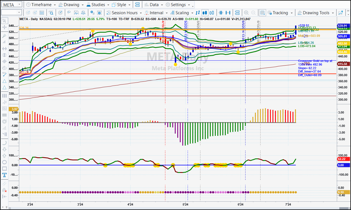Open the Studies menu
The image size is (351, 210).
[98, 4]
